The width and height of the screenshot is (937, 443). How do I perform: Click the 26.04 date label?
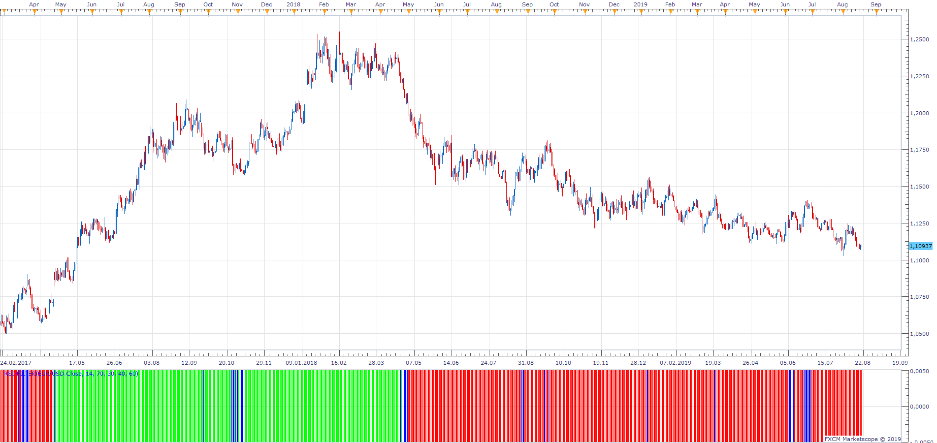[750, 363]
